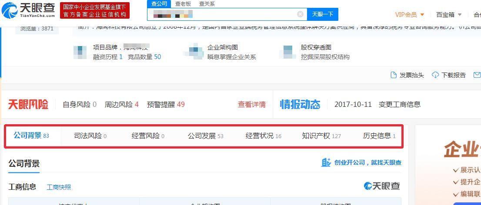Open the equity penetration chart icon
Viewport: 481px width, 205px height.
pos(288,52)
